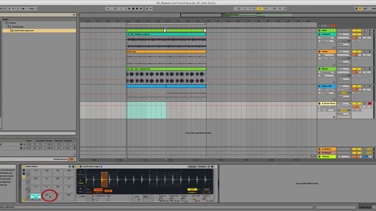Viewport: 376px width, 211px height.
Task: Switch Simpler to Classic mode
Action: point(80,173)
